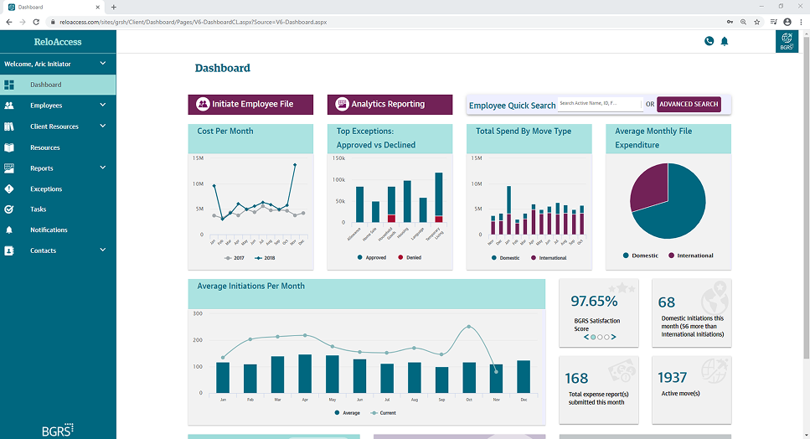Click the Initiate Employee File button
Image resolution: width=810 pixels, height=439 pixels.
pos(250,105)
